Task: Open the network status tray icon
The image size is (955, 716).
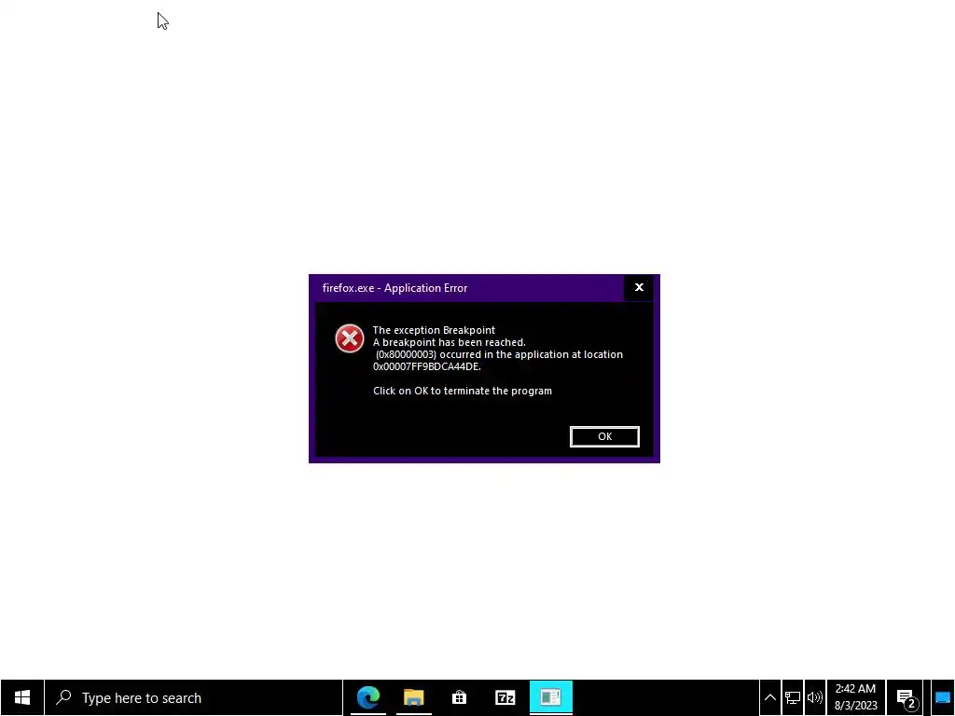Action: [x=793, y=697]
